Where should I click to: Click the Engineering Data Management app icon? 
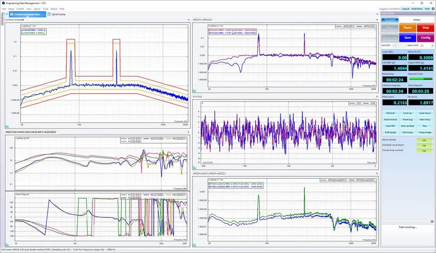[3, 3]
